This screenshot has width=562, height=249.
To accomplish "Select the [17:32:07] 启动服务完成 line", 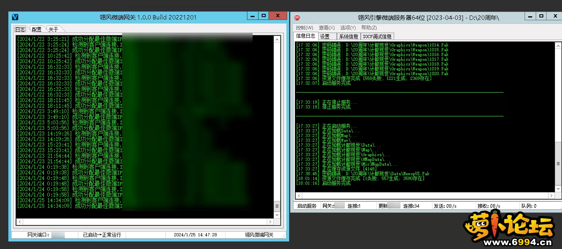I will [x=323, y=83].
